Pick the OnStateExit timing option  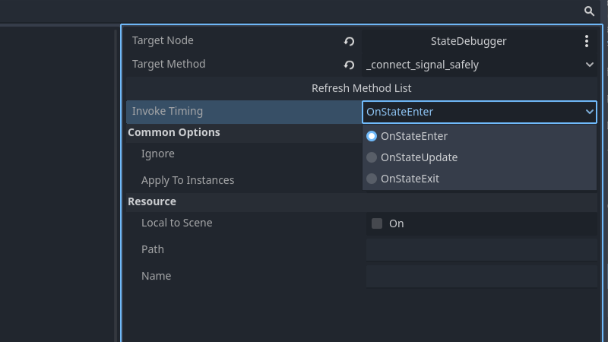coord(410,179)
